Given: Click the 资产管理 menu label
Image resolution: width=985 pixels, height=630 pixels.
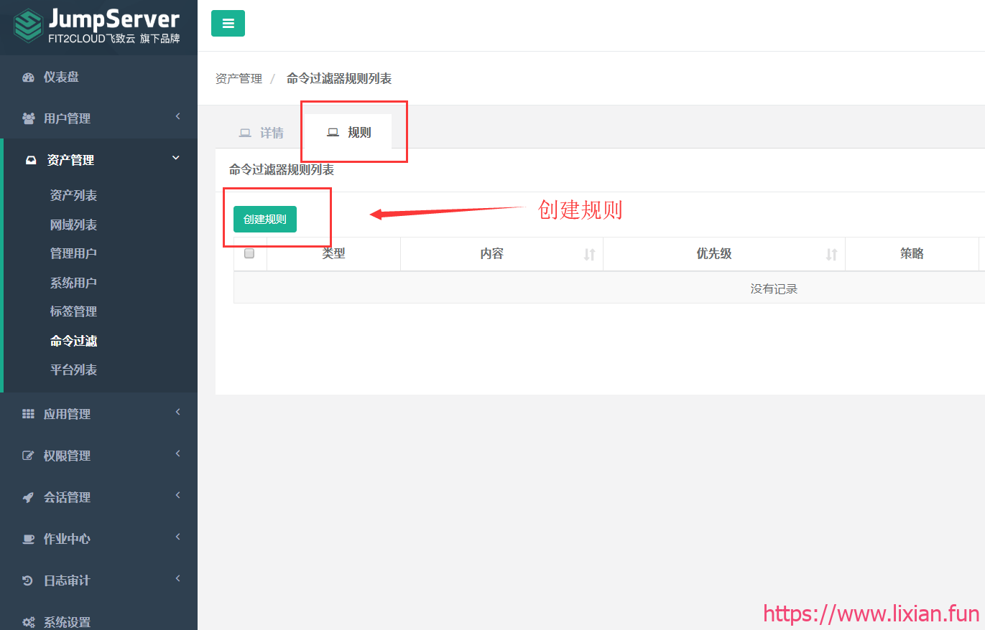Looking at the screenshot, I should (70, 160).
